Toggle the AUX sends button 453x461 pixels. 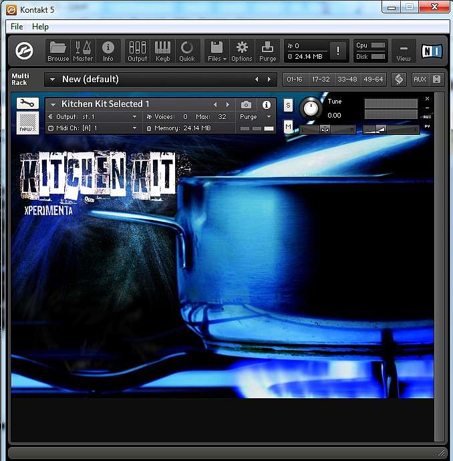pos(420,80)
